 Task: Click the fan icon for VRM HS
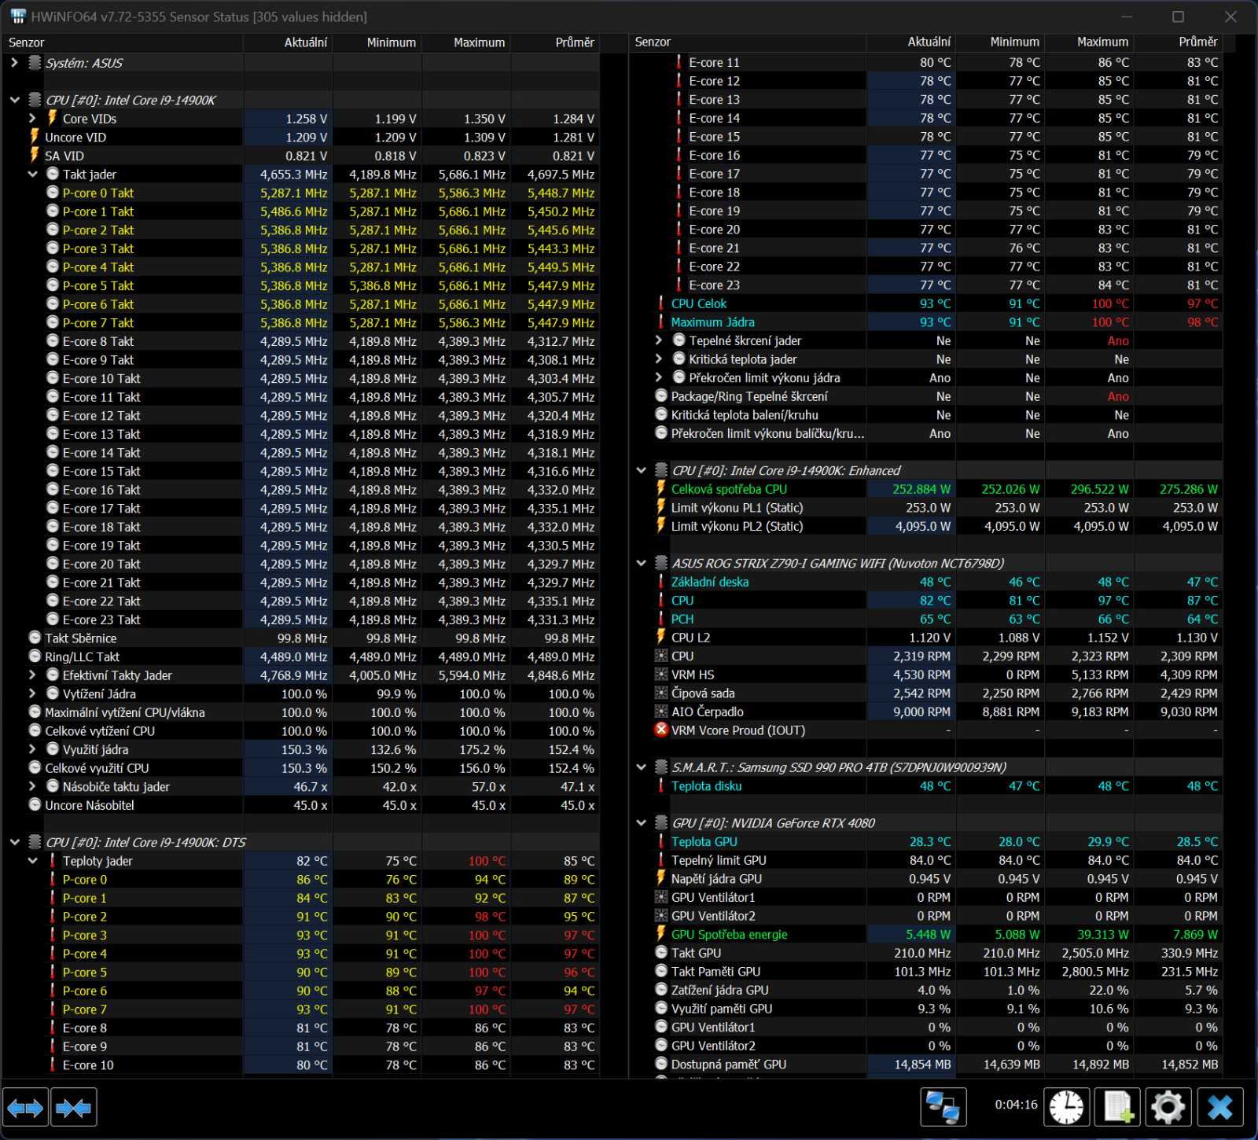(661, 675)
